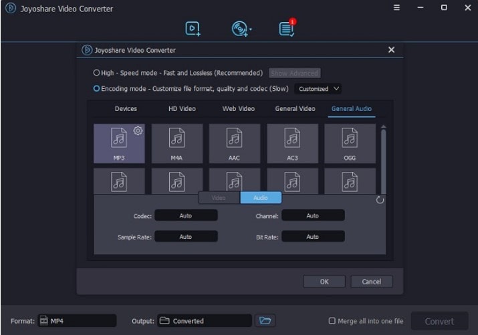Select the AC3 audio format tile

(x=292, y=144)
